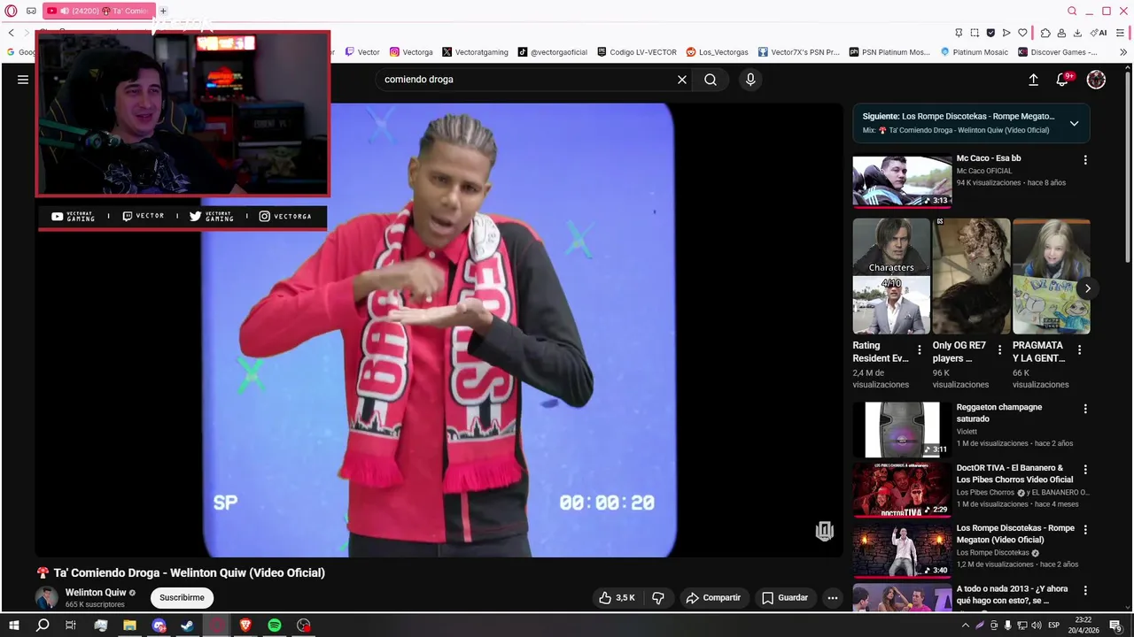Expand the Siguiente mix playlist chevron

1074,123
